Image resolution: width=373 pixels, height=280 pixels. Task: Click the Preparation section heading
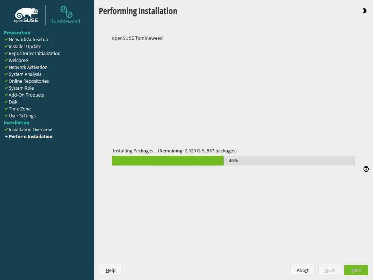click(17, 32)
